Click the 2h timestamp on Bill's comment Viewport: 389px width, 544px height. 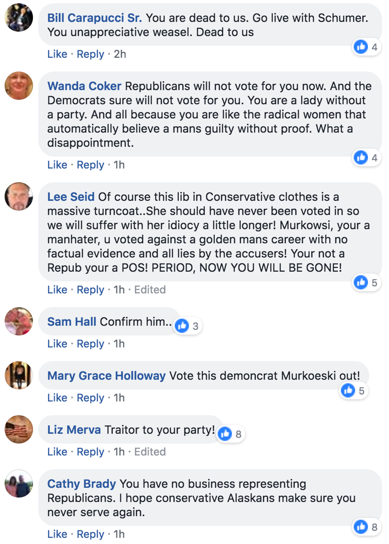tap(120, 54)
